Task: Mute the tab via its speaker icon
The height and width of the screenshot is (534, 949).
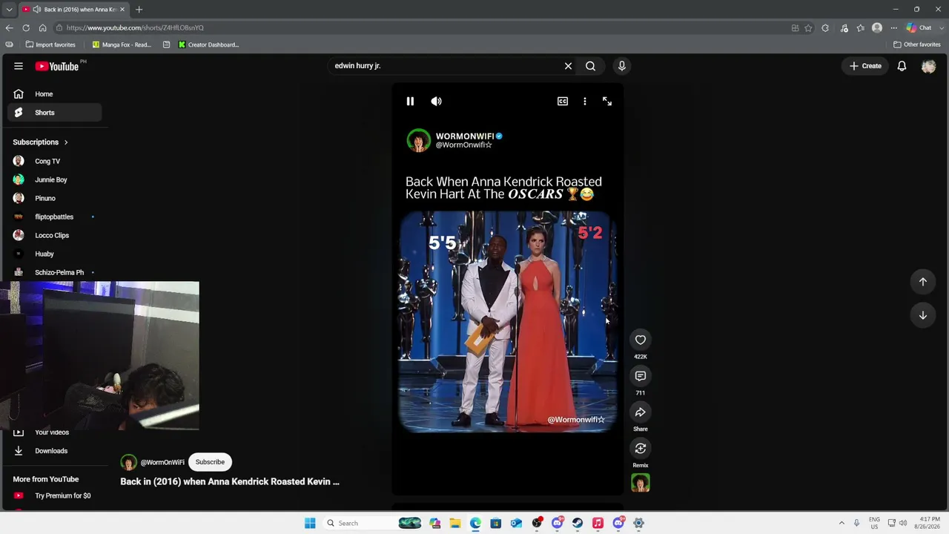Action: point(37,10)
